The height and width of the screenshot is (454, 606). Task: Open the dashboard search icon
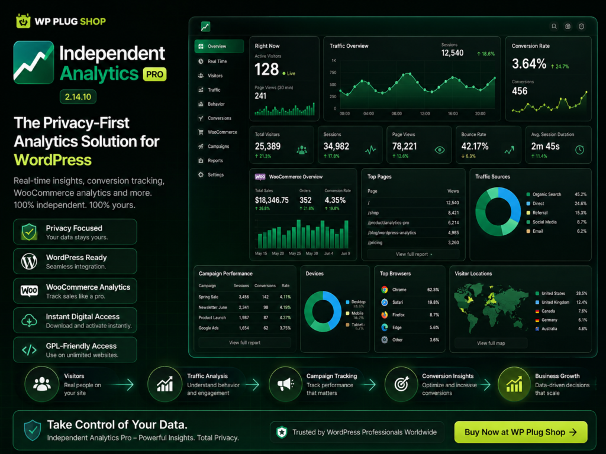[554, 26]
